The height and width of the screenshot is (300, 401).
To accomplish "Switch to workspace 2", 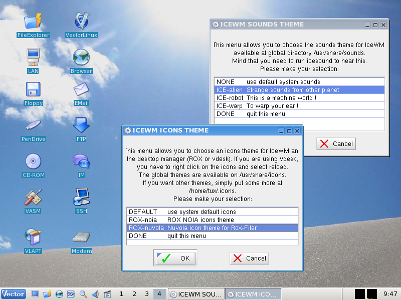I will [134, 294].
